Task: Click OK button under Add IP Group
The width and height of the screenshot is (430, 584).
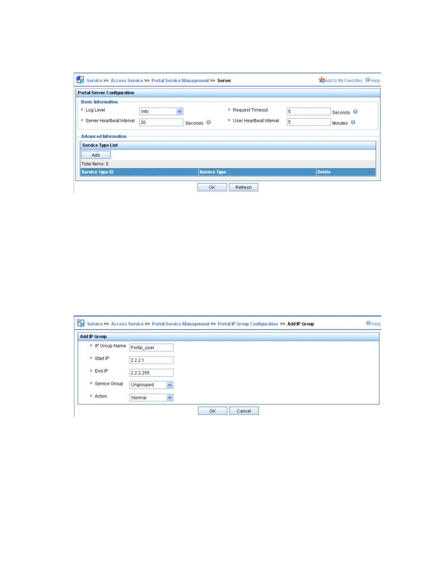Action: [x=212, y=411]
